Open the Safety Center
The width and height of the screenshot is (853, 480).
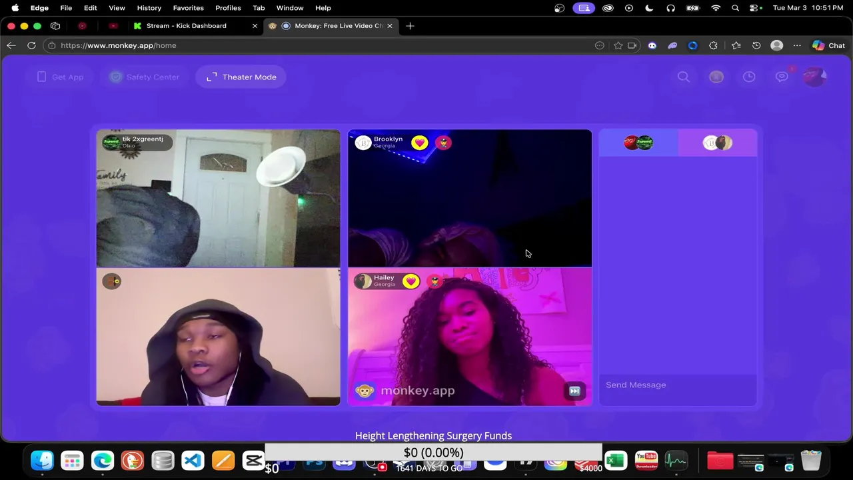(145, 77)
